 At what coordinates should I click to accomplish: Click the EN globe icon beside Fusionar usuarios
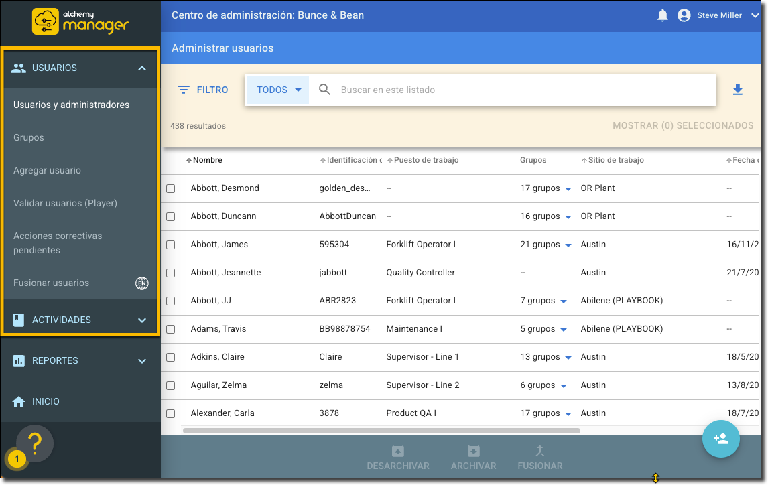[141, 283]
